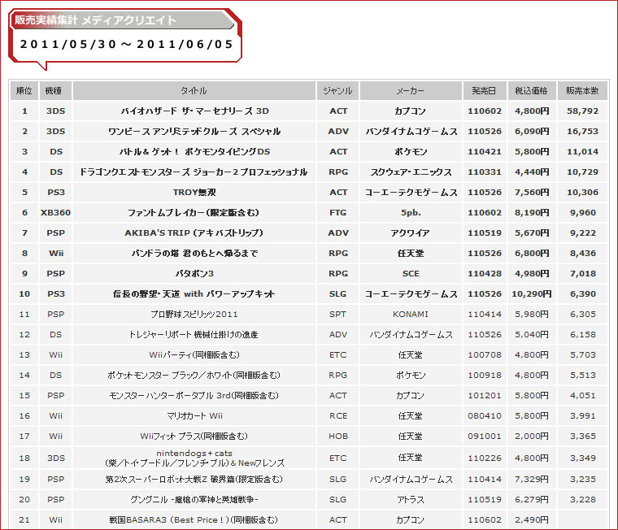618x530 pixels.
Task: Click genre RCE
Action: pyautogui.click(x=338, y=415)
